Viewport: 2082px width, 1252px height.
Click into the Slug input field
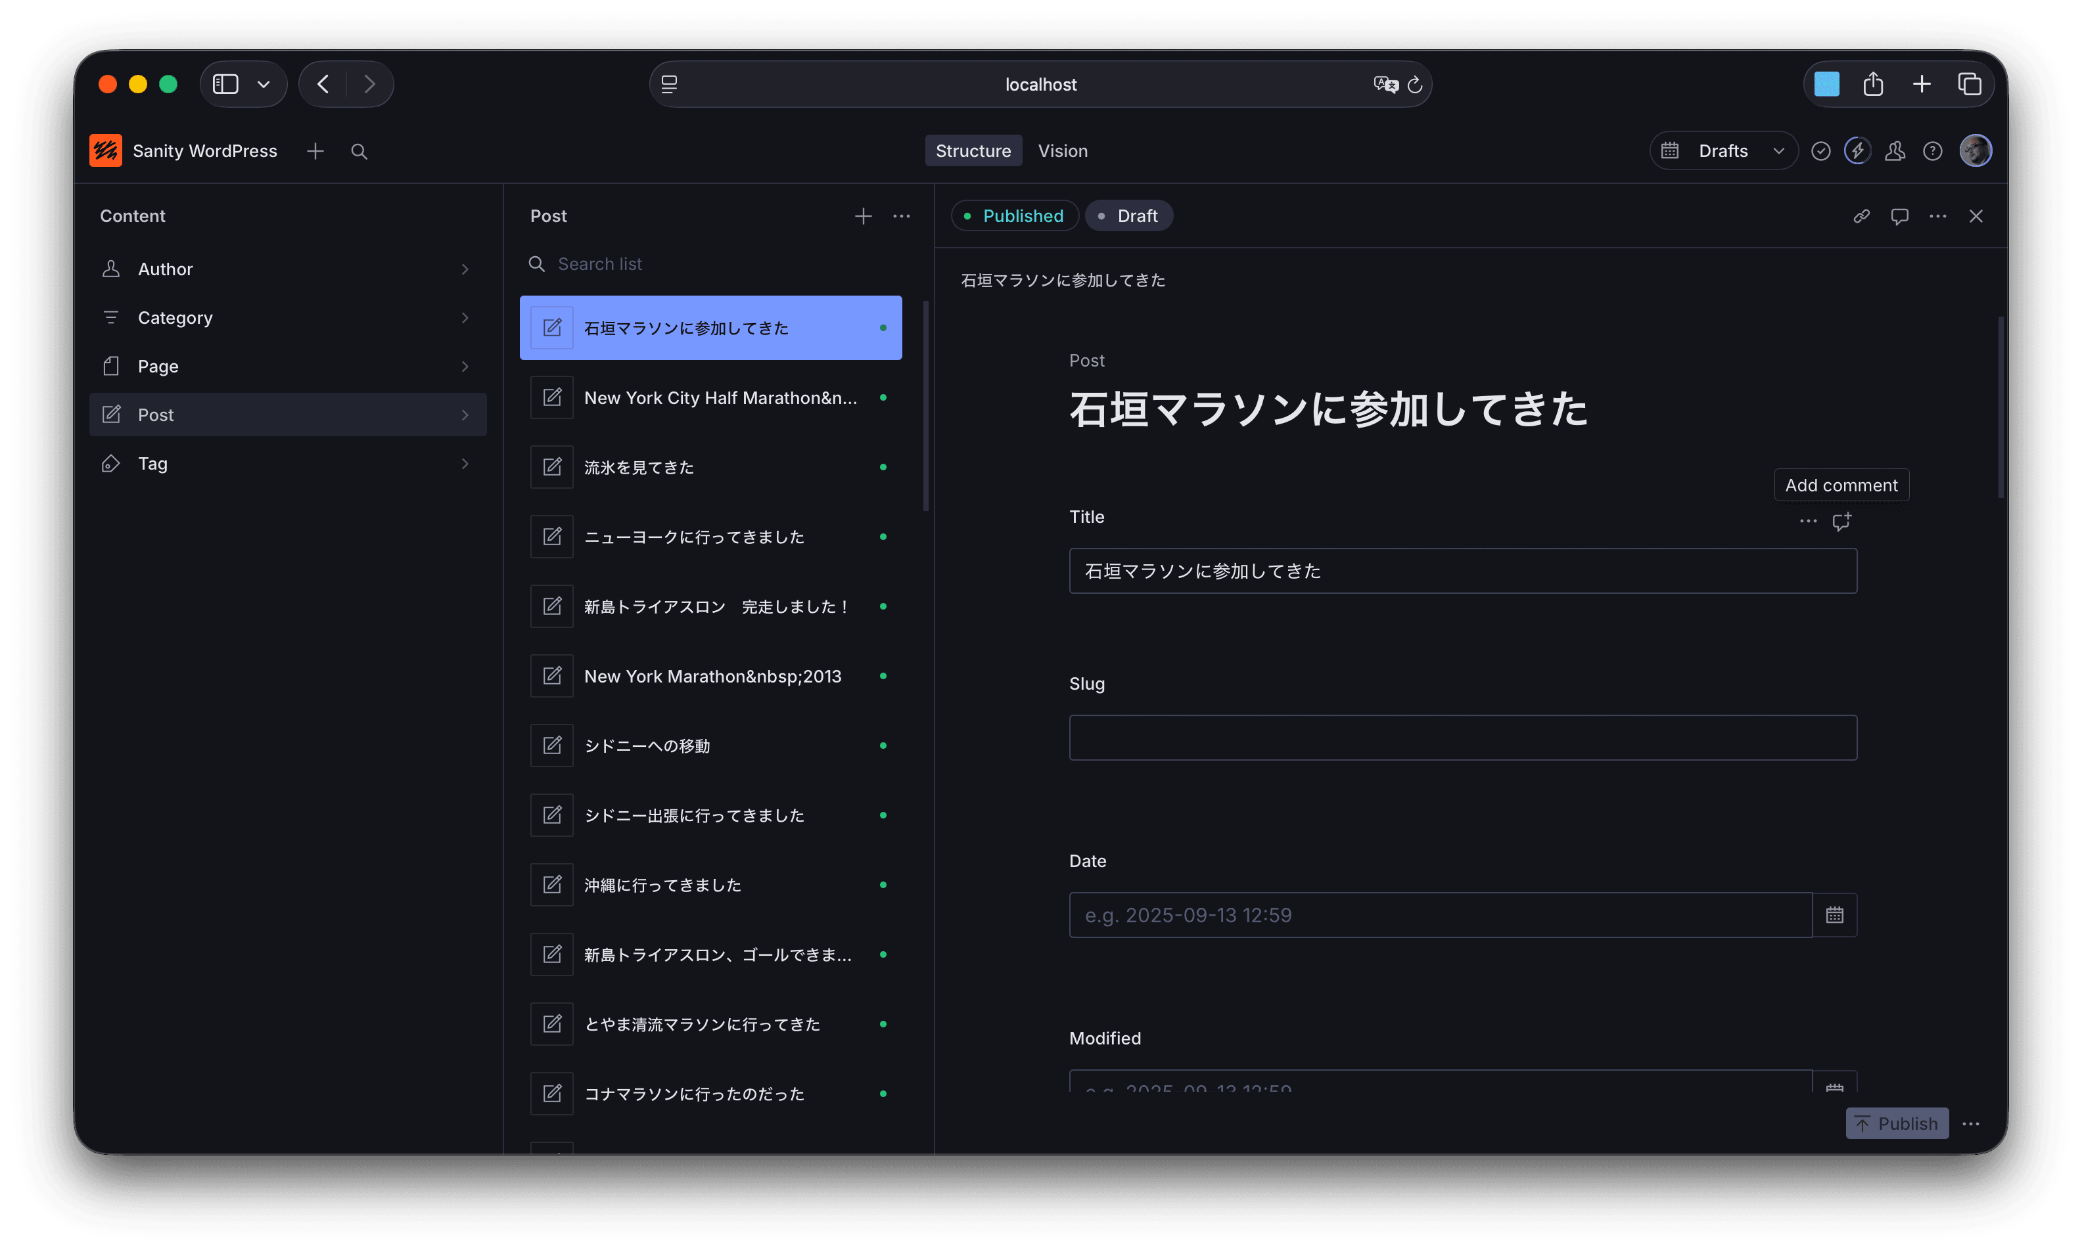click(1462, 738)
